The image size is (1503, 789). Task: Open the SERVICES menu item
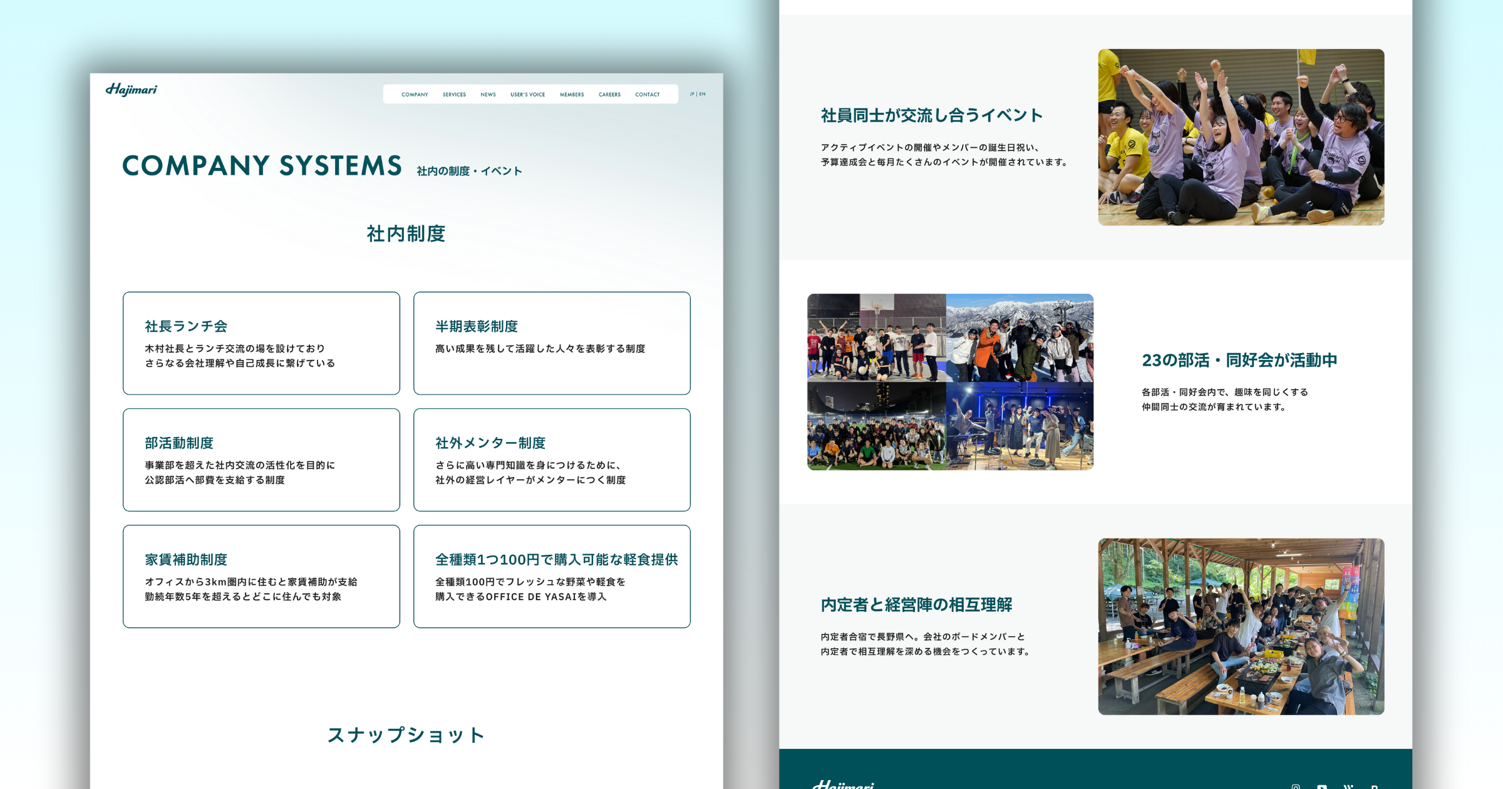454,95
